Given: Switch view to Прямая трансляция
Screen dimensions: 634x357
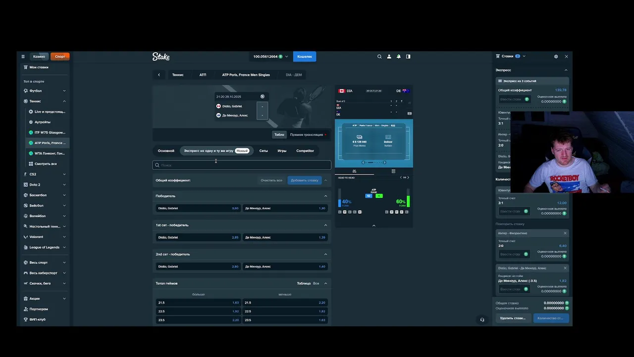Looking at the screenshot, I should [307, 134].
